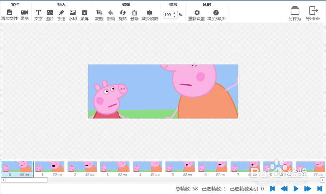Image resolution: width=326 pixels, height=194 pixels.
Task: Click the 编辑 group label
Action: pos(126,4)
